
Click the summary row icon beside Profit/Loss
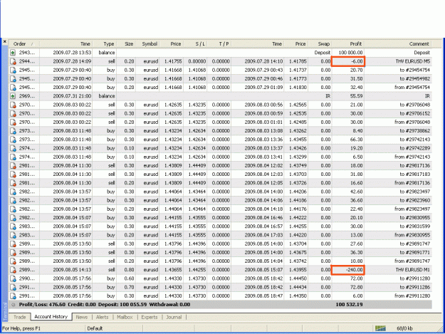(x=13, y=305)
